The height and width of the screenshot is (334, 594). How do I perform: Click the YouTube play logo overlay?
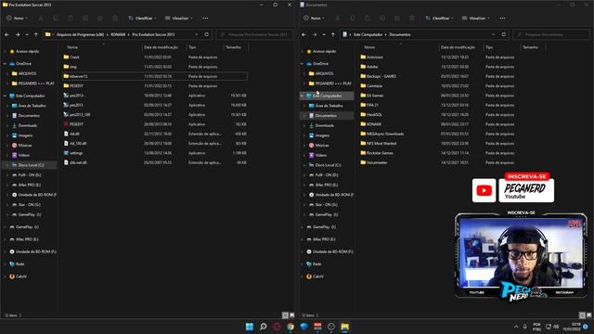pos(484,190)
